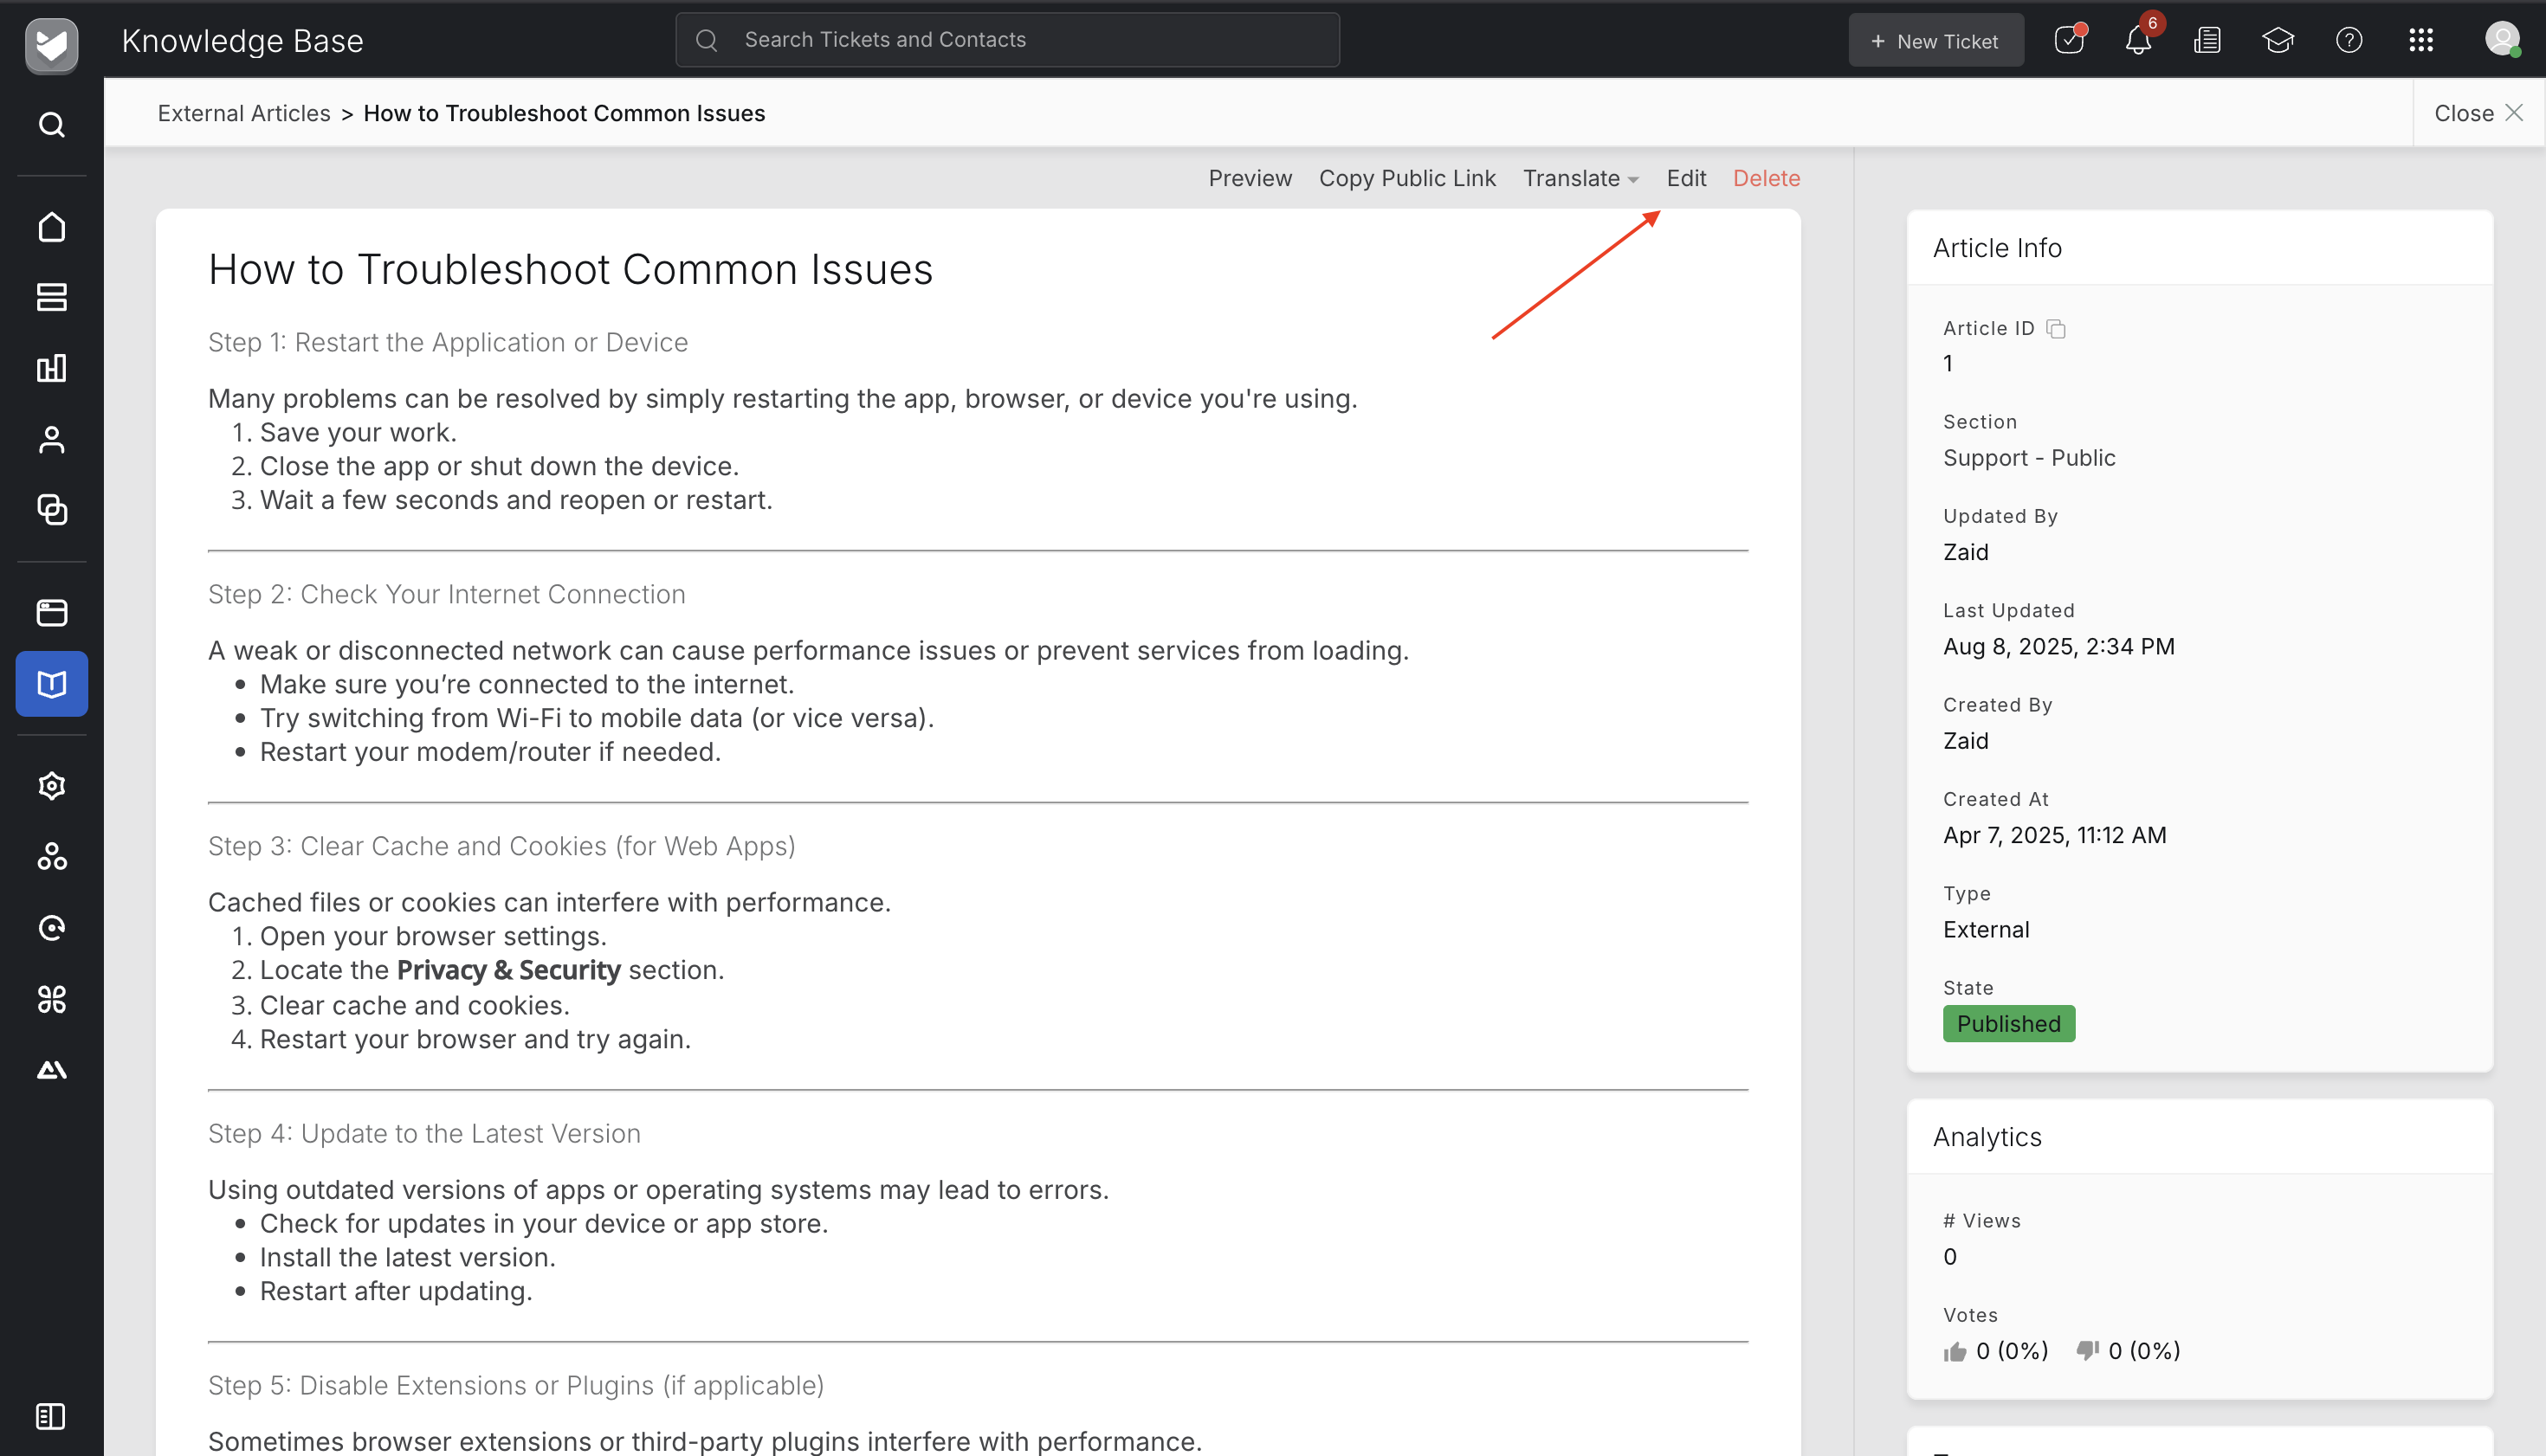Toggle the sidebar panel icon at the bottom left
Screen dimensions: 2546x1456
click(50, 1416)
